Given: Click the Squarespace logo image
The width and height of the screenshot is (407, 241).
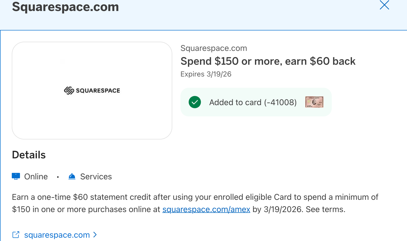Looking at the screenshot, I should (92, 91).
